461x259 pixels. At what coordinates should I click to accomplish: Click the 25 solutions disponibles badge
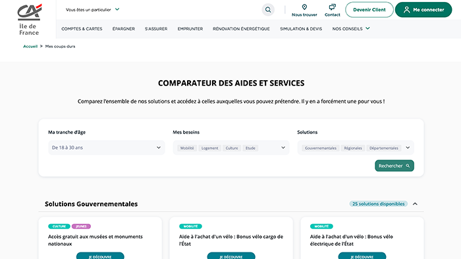pos(379,204)
